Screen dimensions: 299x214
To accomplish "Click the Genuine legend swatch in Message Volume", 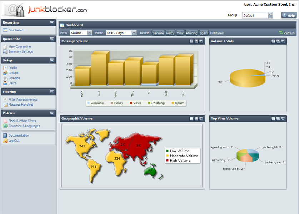I will pos(88,103).
